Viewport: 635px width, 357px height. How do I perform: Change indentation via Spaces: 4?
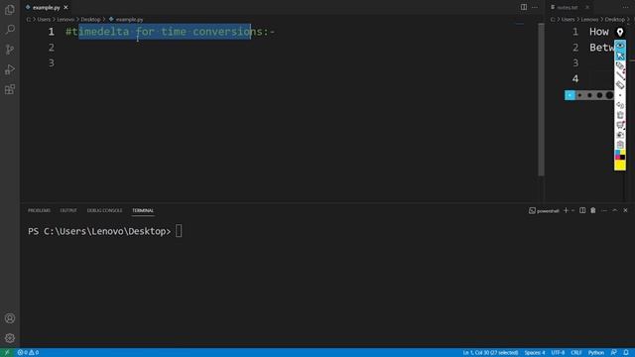535,353
